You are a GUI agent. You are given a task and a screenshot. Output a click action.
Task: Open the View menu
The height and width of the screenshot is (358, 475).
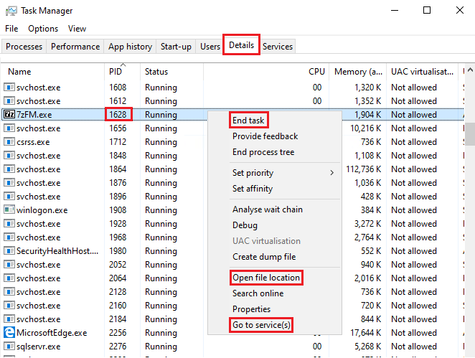pyautogui.click(x=77, y=29)
